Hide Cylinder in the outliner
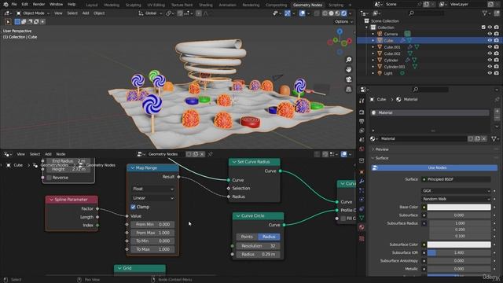The image size is (503, 283). tap(490, 60)
